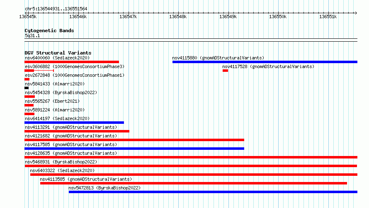Select the esv3606882 red variant glyph
This screenshot has width=369, height=208.
coord(39,71)
